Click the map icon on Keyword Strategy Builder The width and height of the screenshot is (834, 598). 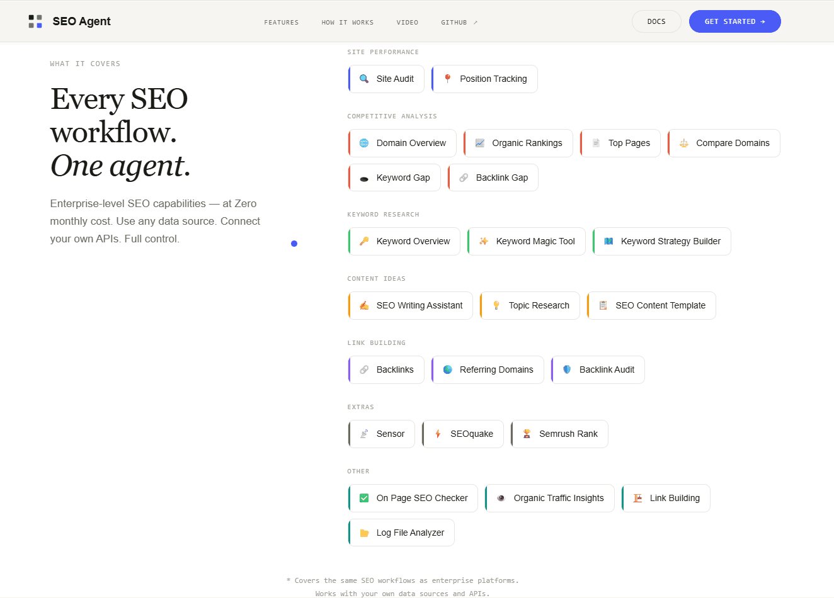[x=608, y=241]
